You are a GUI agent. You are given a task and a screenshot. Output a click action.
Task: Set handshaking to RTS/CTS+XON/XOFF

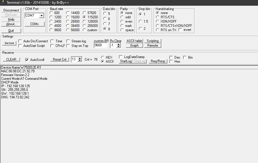pyautogui.click(x=158, y=26)
